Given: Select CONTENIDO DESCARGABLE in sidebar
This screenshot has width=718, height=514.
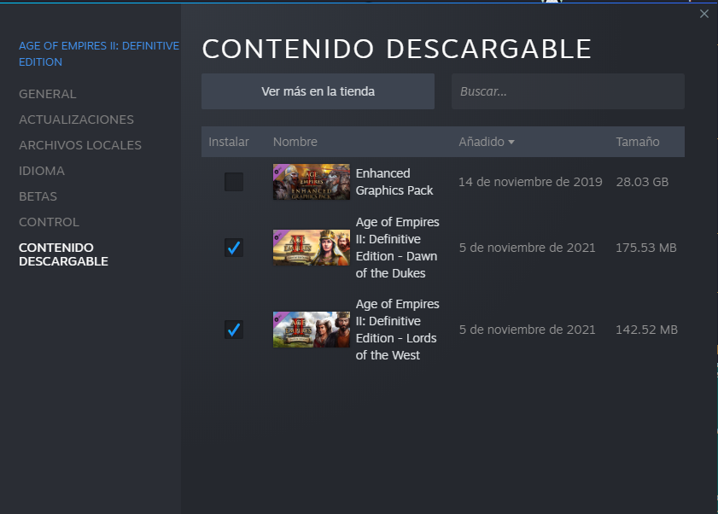Looking at the screenshot, I should click(x=64, y=254).
